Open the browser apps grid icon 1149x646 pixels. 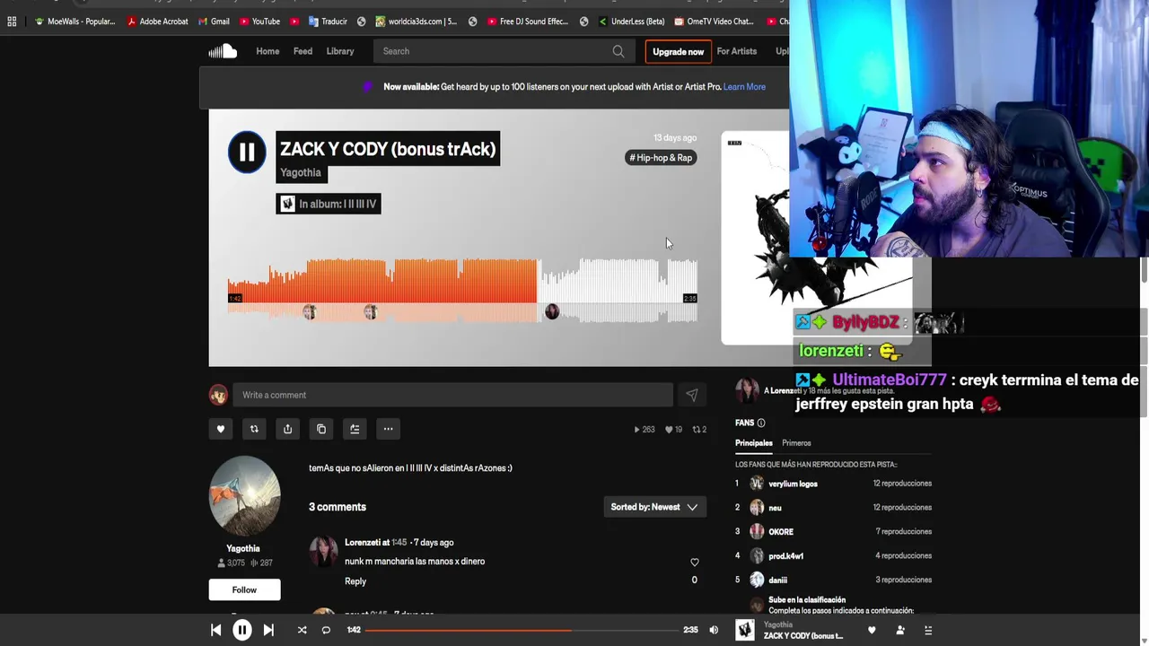pos(12,22)
